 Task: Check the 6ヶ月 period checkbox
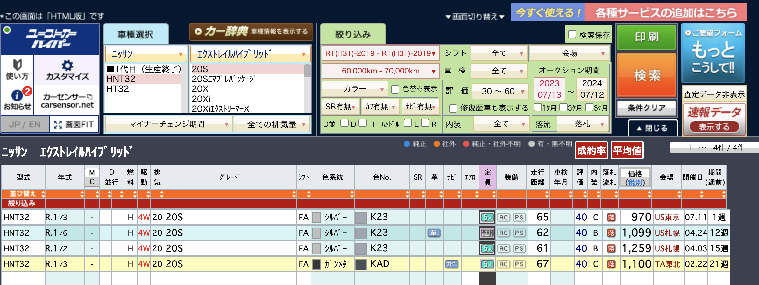pyautogui.click(x=589, y=107)
